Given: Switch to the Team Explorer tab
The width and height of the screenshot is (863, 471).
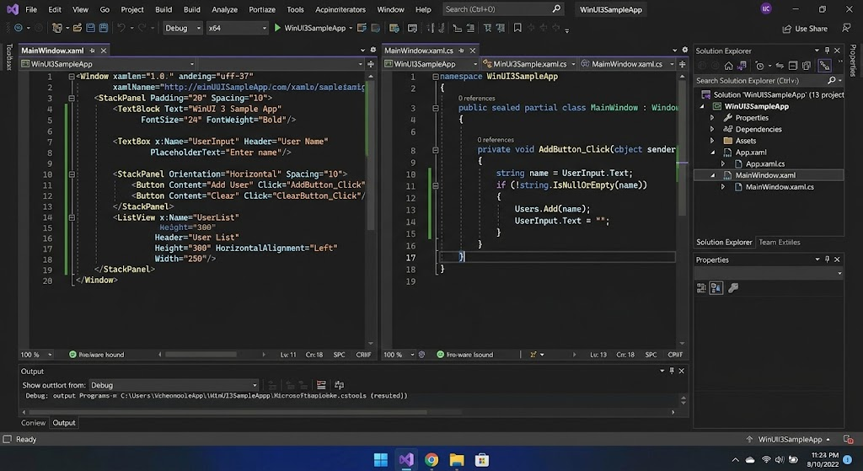Looking at the screenshot, I should pyautogui.click(x=780, y=242).
